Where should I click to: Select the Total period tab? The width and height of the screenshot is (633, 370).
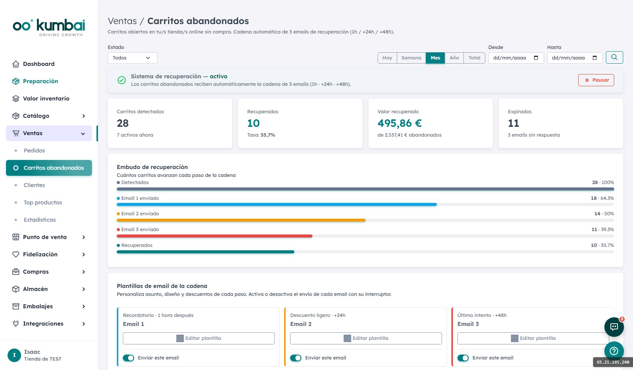tap(474, 58)
